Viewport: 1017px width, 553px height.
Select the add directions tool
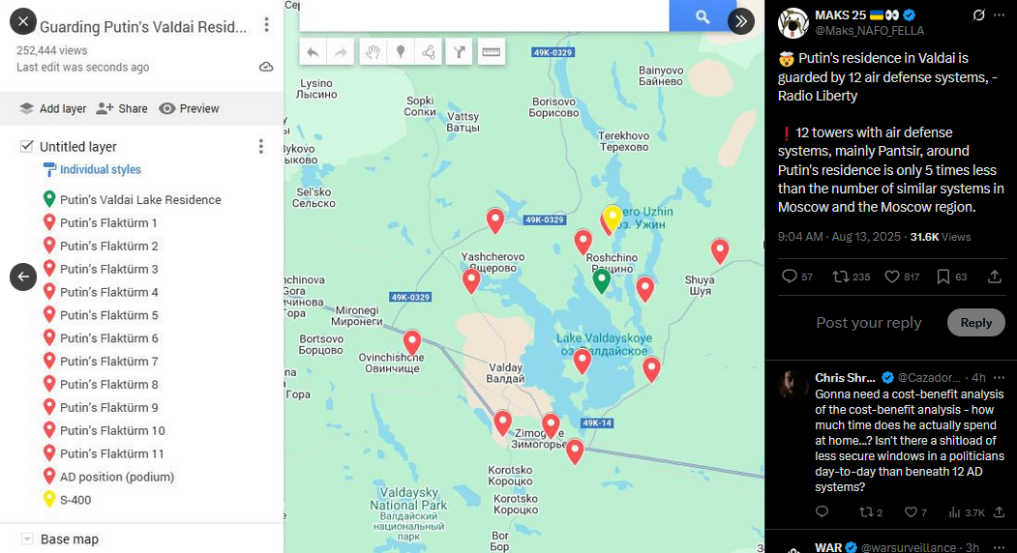pos(460,52)
